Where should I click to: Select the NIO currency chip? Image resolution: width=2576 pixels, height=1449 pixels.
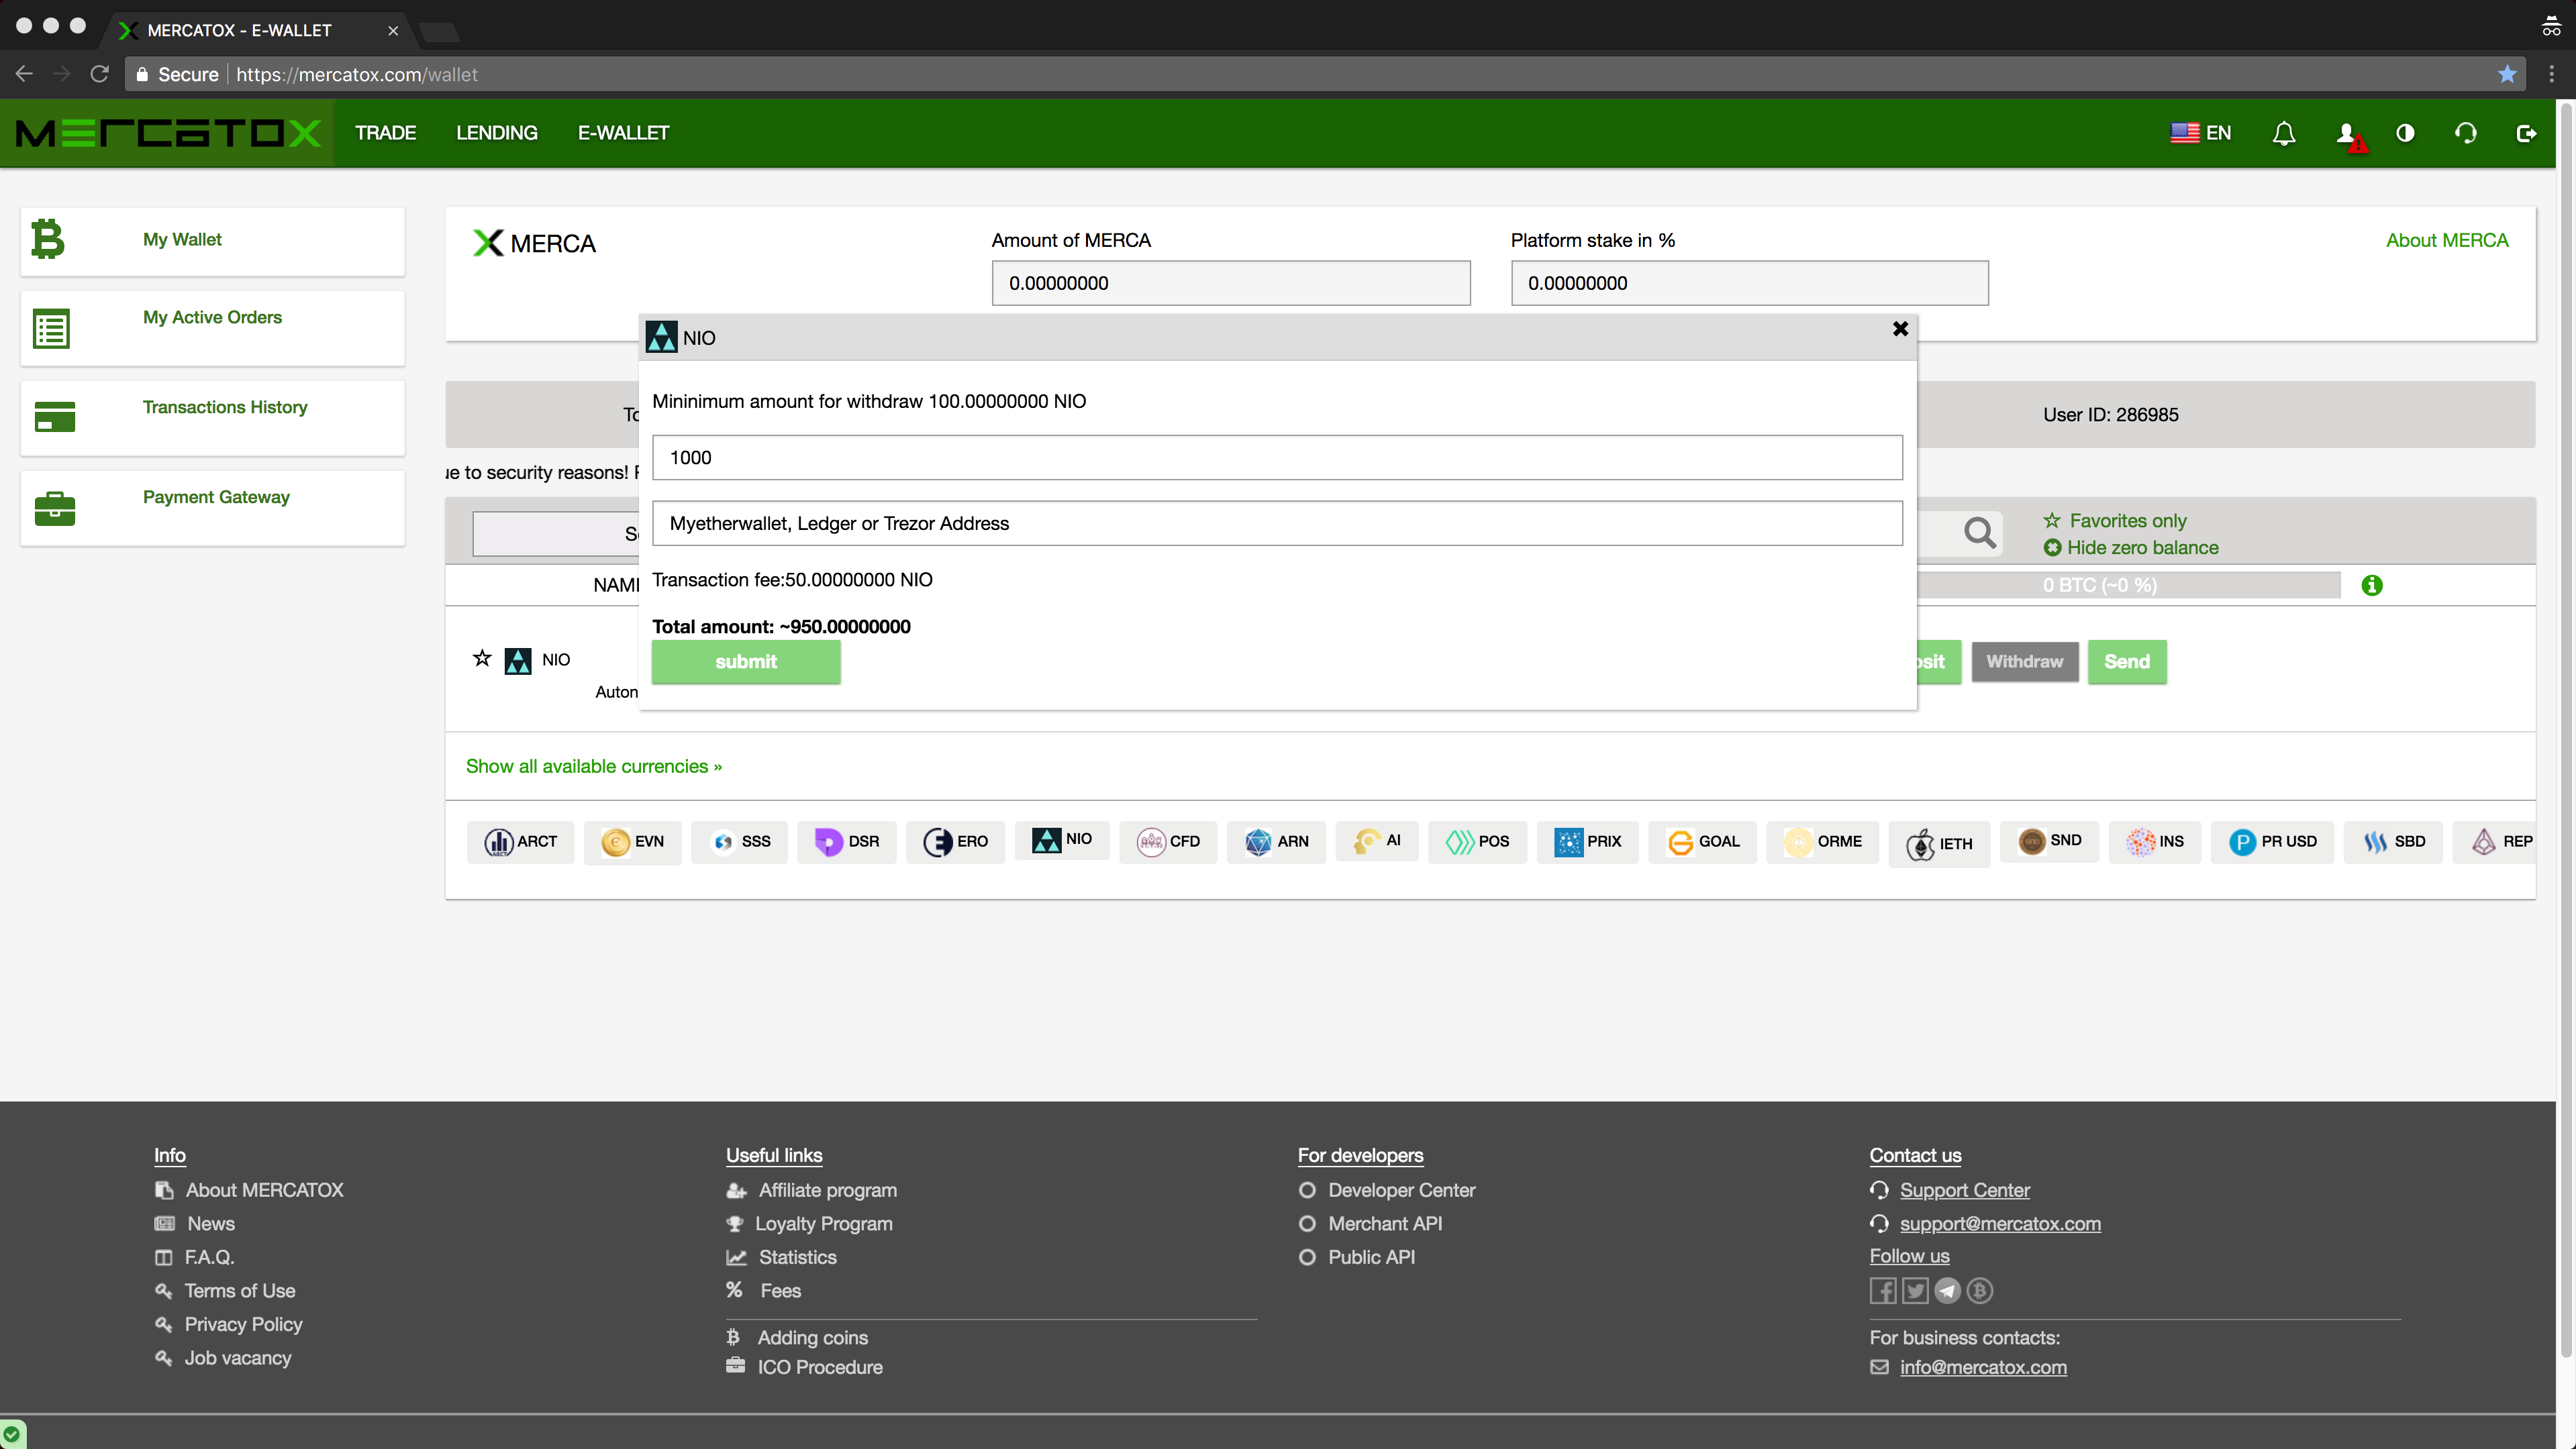1062,839
